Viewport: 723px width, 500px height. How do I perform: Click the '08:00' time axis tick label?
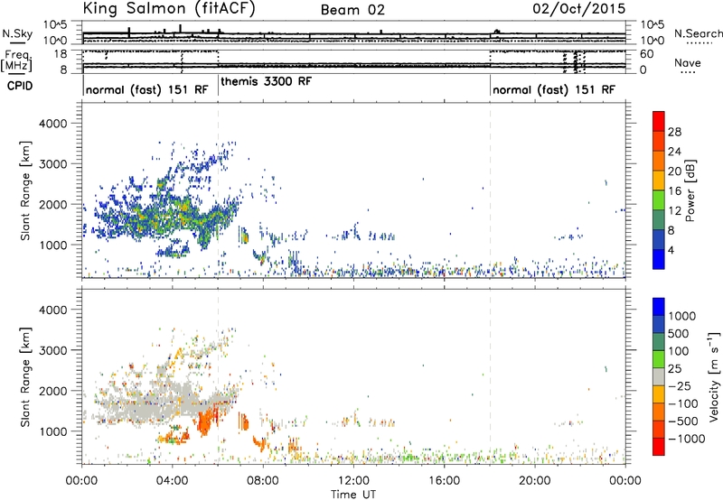[263, 481]
